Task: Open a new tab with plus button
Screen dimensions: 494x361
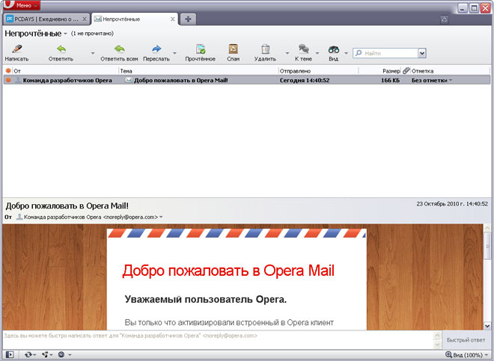Action: coord(188,19)
